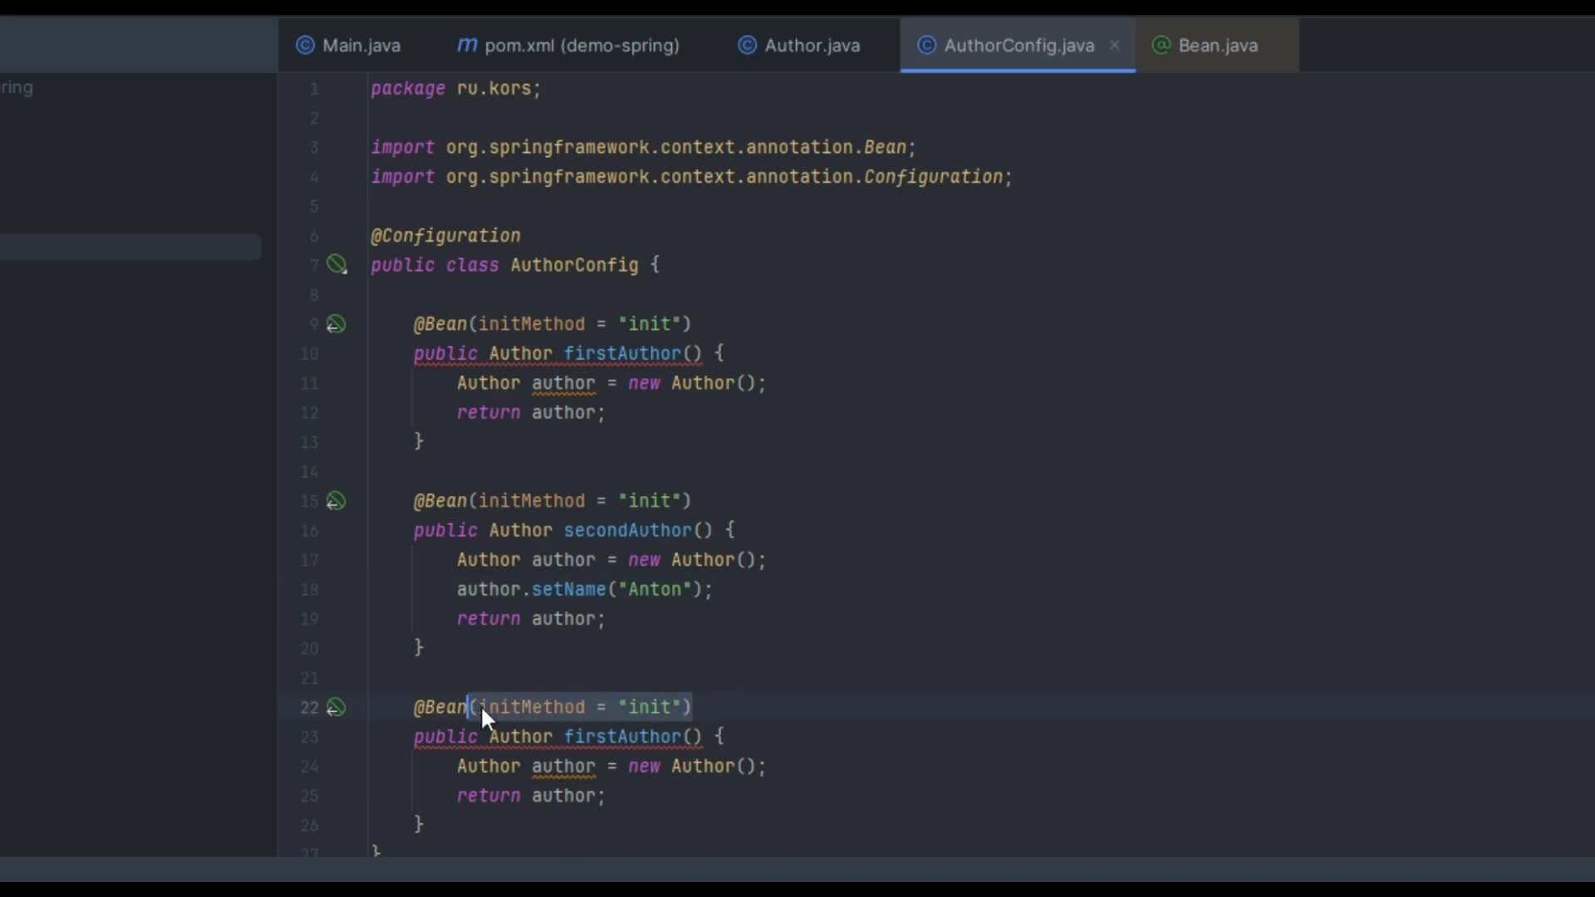Click the secondAuthor method name

(627, 531)
